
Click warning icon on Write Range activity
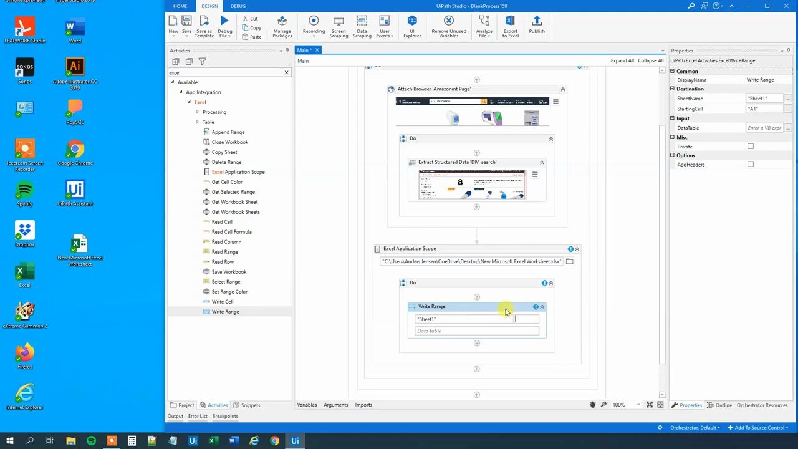tap(536, 307)
